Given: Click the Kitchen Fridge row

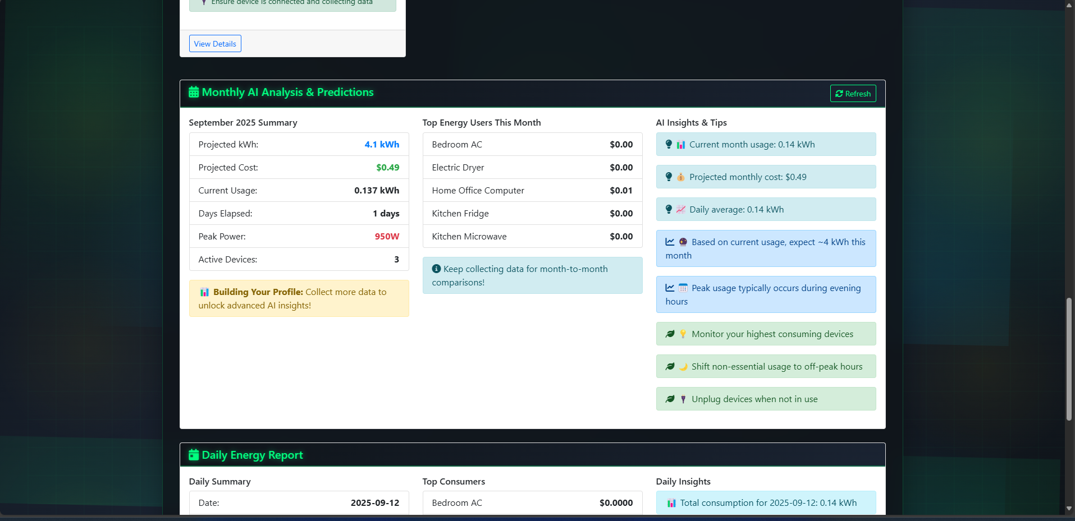Looking at the screenshot, I should (532, 213).
